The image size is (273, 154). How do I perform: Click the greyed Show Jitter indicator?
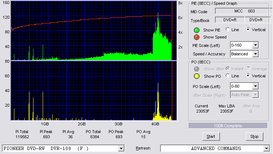(196, 69)
